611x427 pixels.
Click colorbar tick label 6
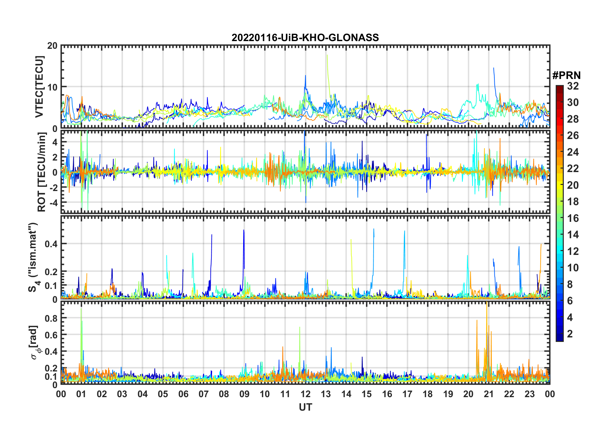click(x=570, y=301)
